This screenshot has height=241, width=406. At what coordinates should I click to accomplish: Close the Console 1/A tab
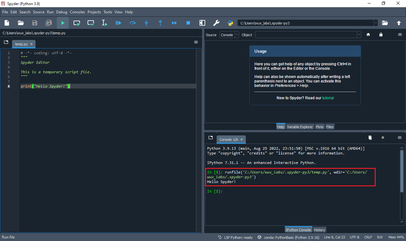pyautogui.click(x=242, y=140)
